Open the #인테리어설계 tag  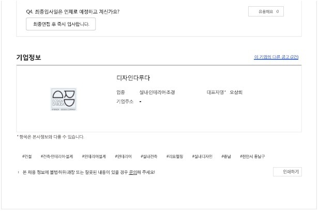click(94, 156)
